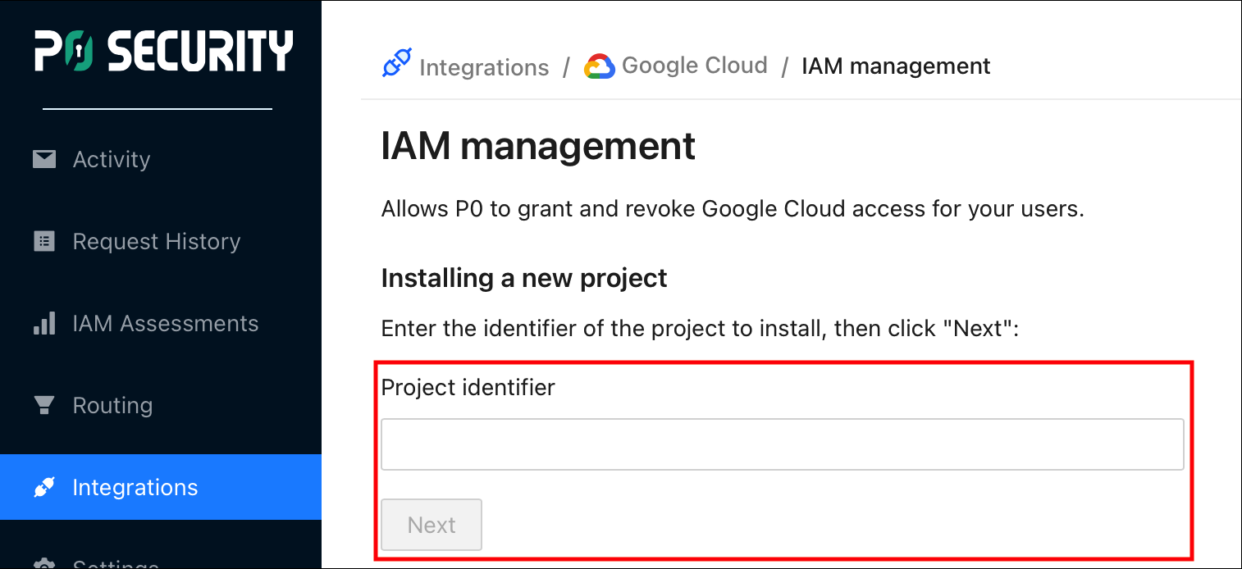Click the P0 Security logo
This screenshot has width=1242, height=569.
coord(163,51)
